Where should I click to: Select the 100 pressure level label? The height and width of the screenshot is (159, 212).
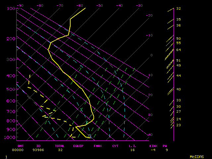click(x=11, y=8)
